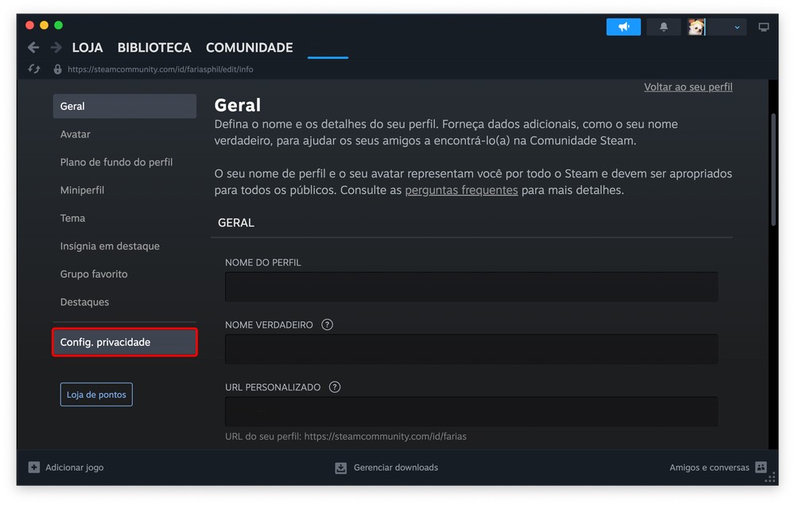The height and width of the screenshot is (505, 795).
Task: Click the page vertical scrollbar
Action: (774, 169)
